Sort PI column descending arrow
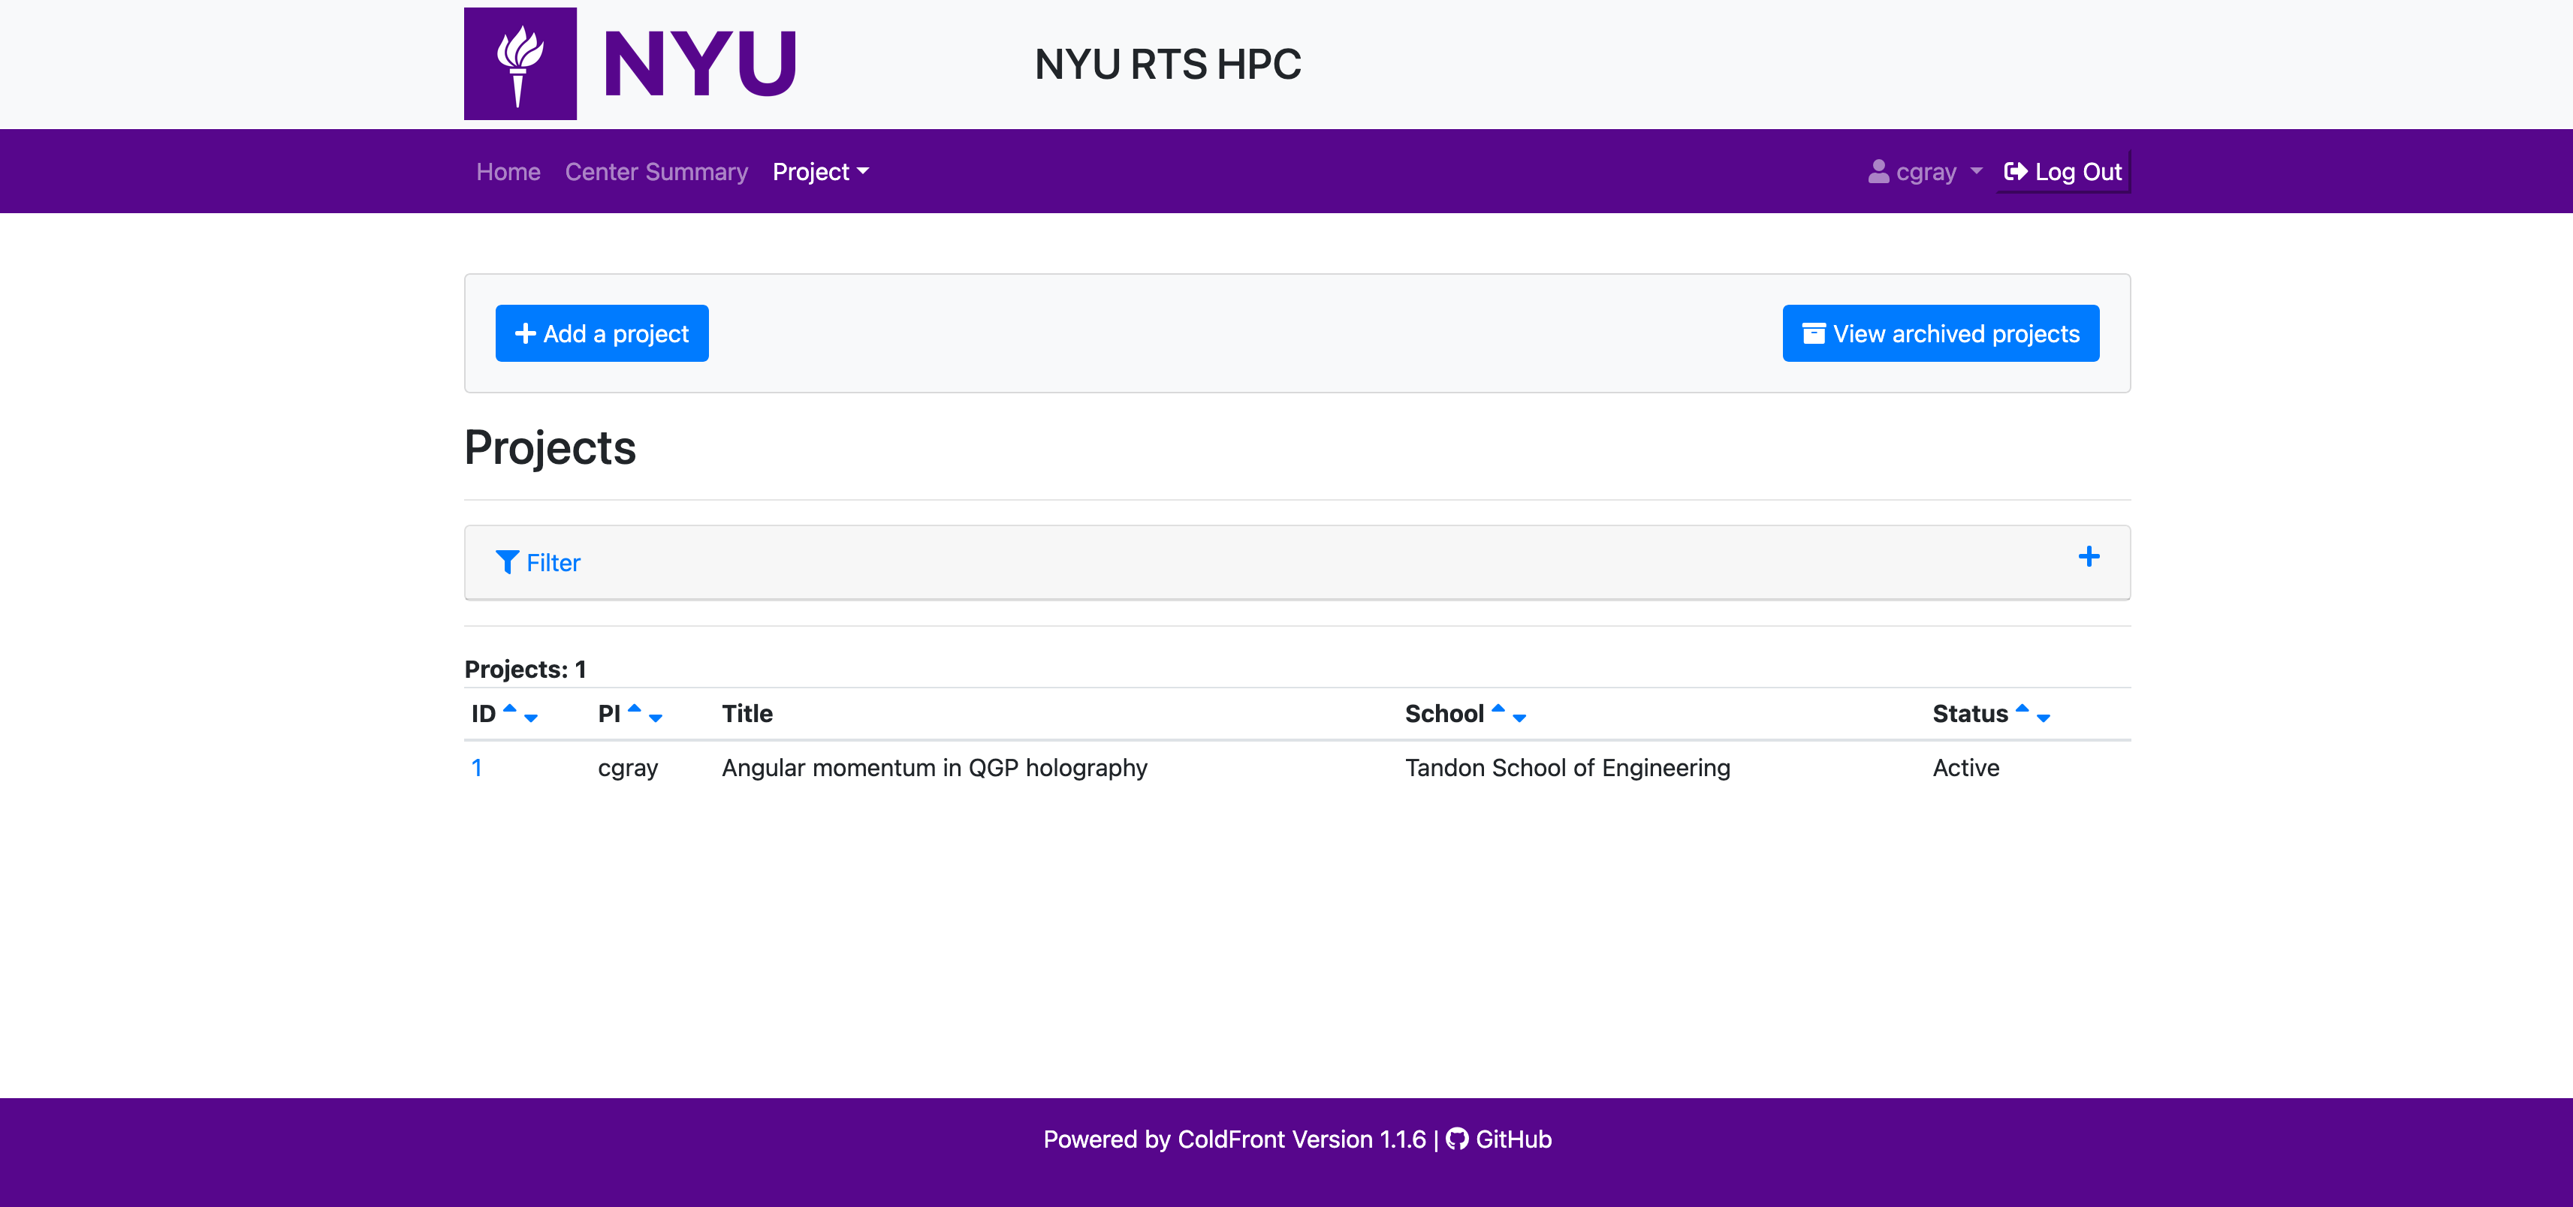Screen dimensions: 2573x1207 tap(656, 719)
